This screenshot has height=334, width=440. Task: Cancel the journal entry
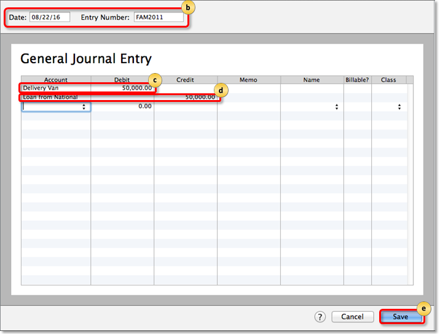coord(353,317)
